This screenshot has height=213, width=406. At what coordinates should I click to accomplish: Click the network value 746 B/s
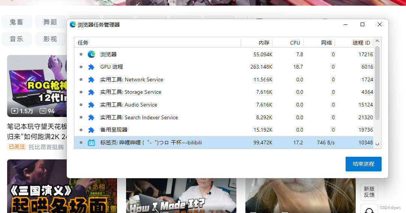tap(326, 142)
